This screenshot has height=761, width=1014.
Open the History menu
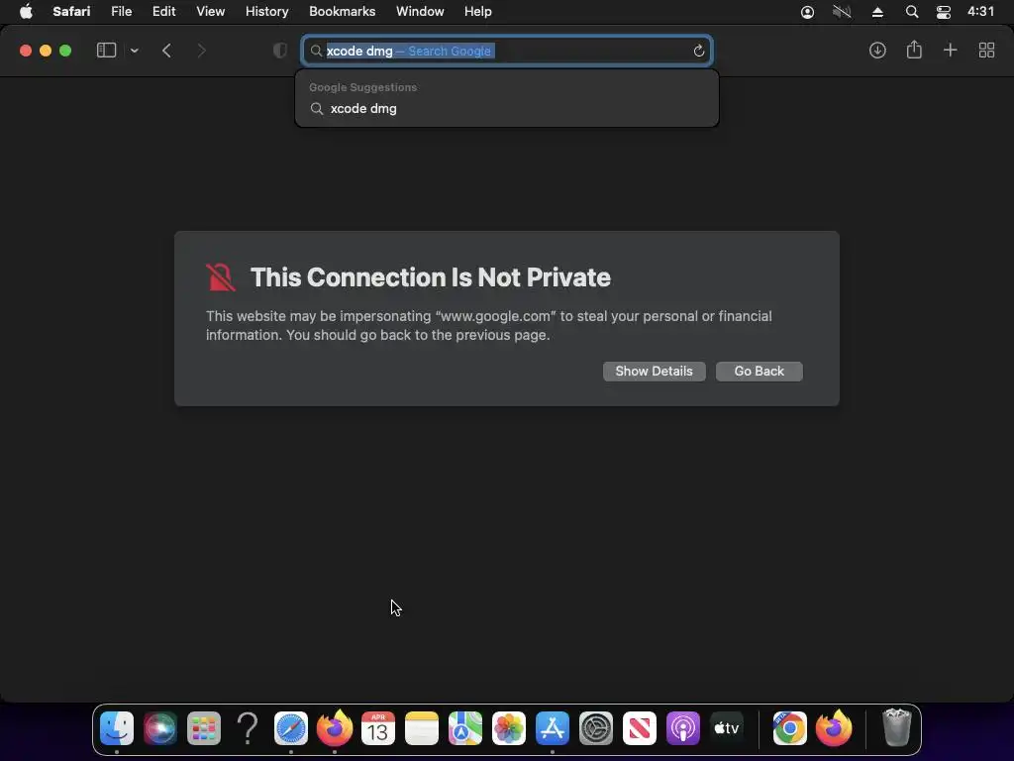point(266,12)
